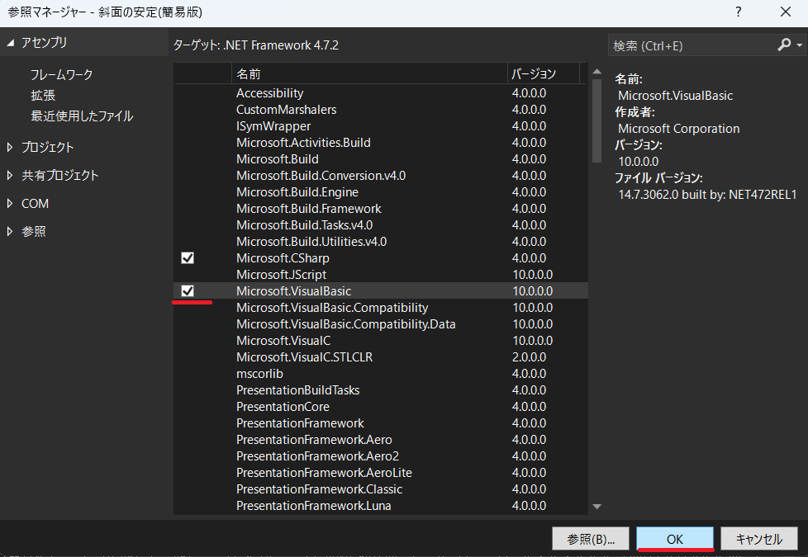Expand the 共有プロジェクト section
The width and height of the screenshot is (808, 557).
11,176
